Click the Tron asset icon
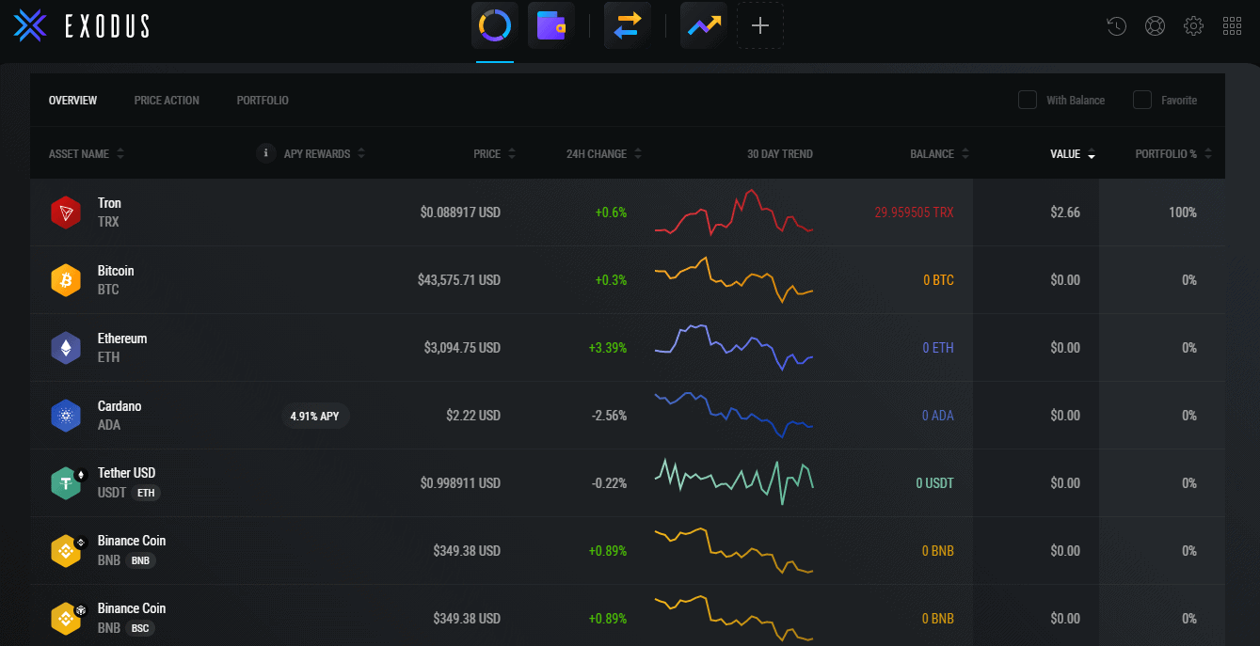This screenshot has width=1260, height=646. 66,213
